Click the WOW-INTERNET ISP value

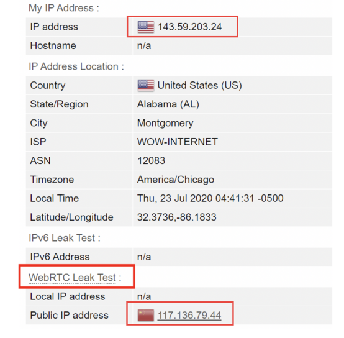pyautogui.click(x=177, y=142)
